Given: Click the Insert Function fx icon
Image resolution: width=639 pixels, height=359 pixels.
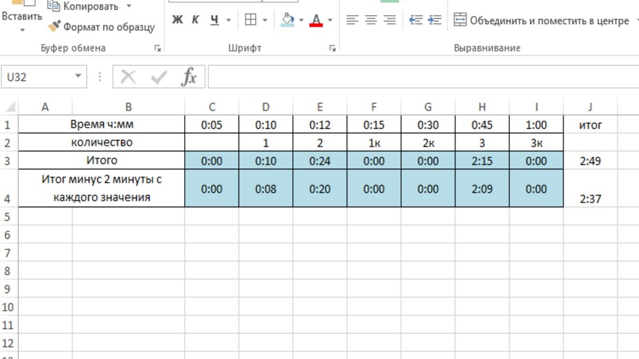Looking at the screenshot, I should (189, 76).
